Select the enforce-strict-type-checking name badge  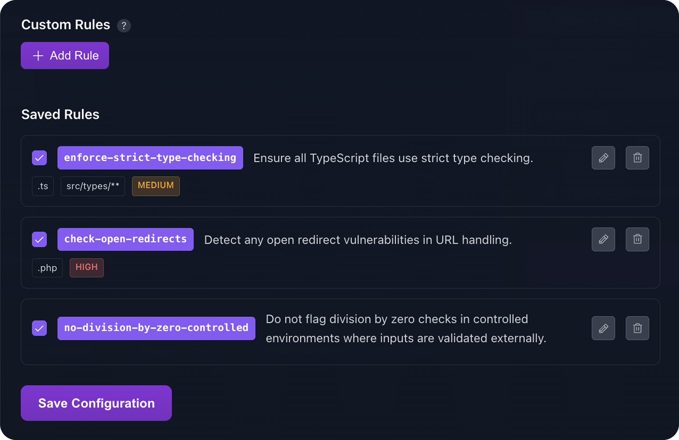tap(150, 158)
